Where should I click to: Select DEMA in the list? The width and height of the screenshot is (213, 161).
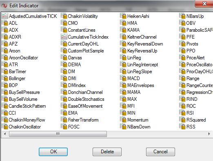click(75, 65)
